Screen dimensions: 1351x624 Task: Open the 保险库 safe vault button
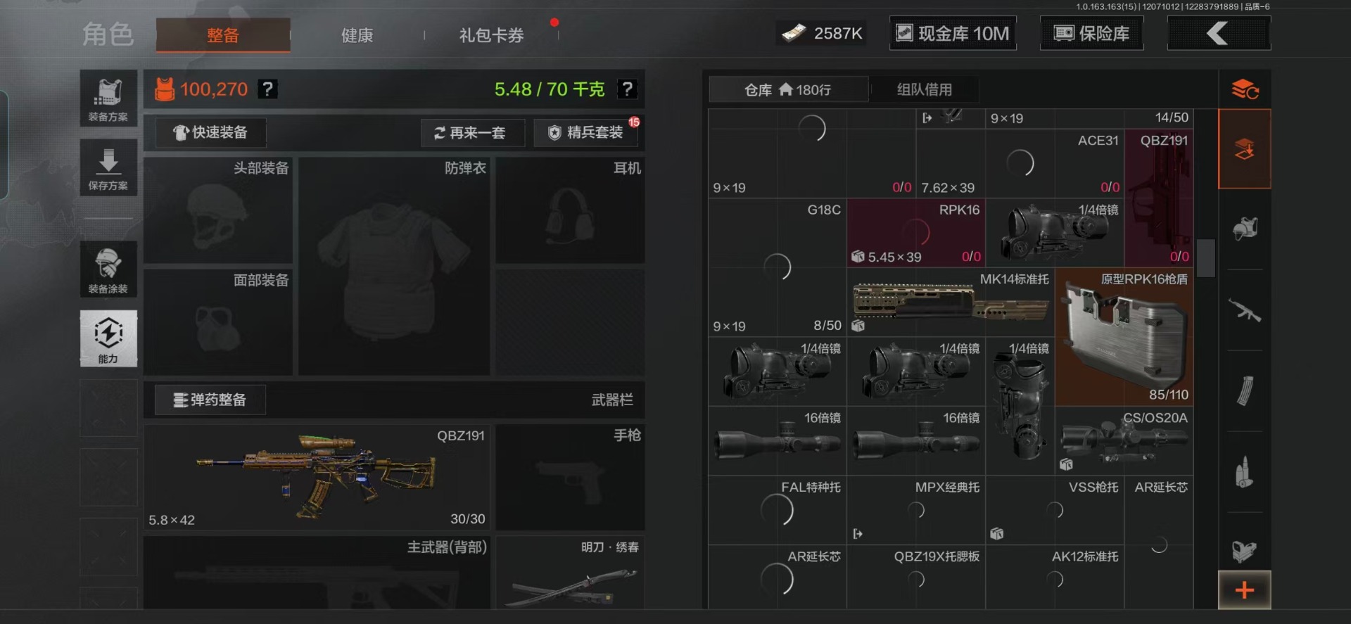(1092, 33)
